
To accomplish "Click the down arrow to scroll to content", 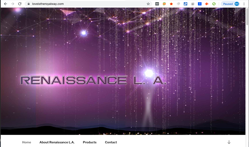I will click(x=229, y=142).
